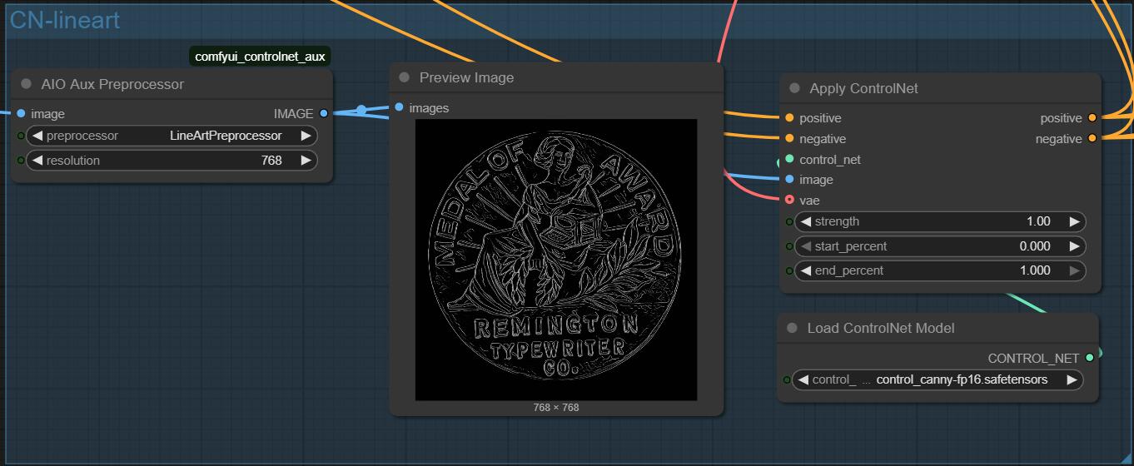Click the end_percent value field
1134x466 pixels.
pyautogui.click(x=939, y=270)
